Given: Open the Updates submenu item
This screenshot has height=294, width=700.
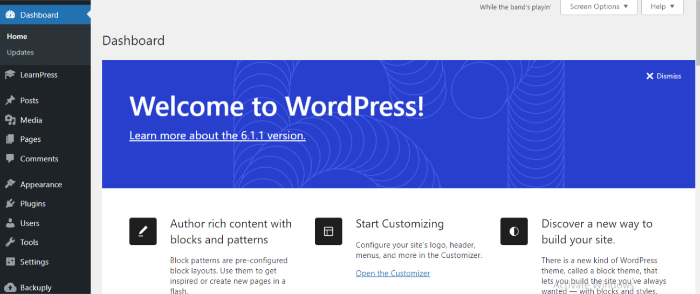Looking at the screenshot, I should point(20,52).
